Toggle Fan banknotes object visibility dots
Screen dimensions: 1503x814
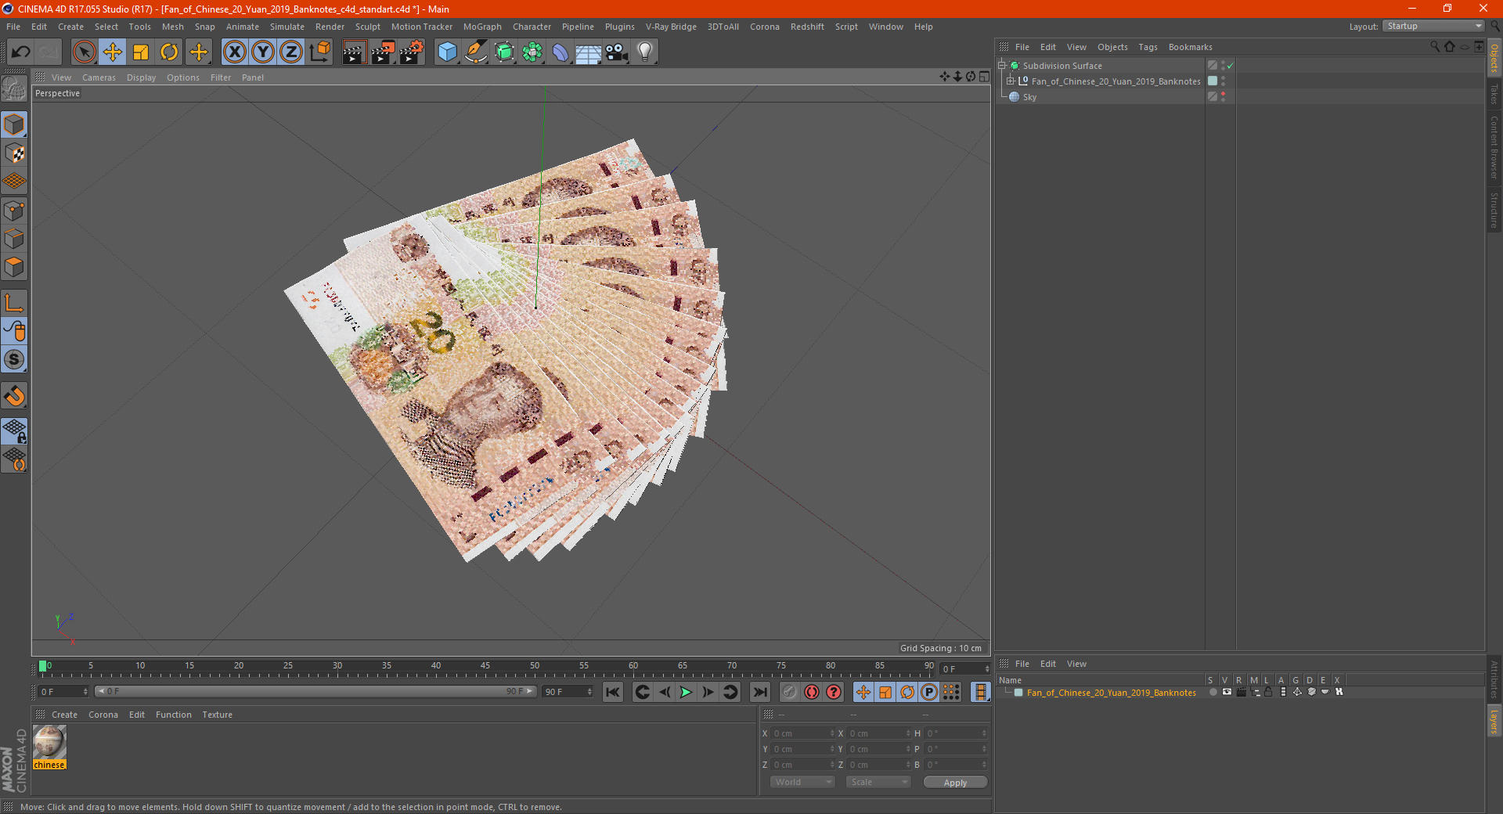point(1223,81)
